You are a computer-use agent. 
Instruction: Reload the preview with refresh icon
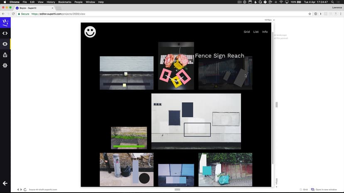point(25,189)
